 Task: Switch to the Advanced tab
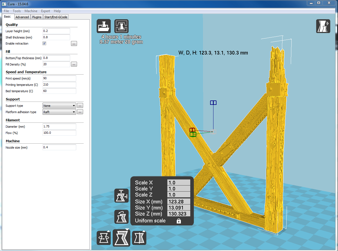coord(22,17)
